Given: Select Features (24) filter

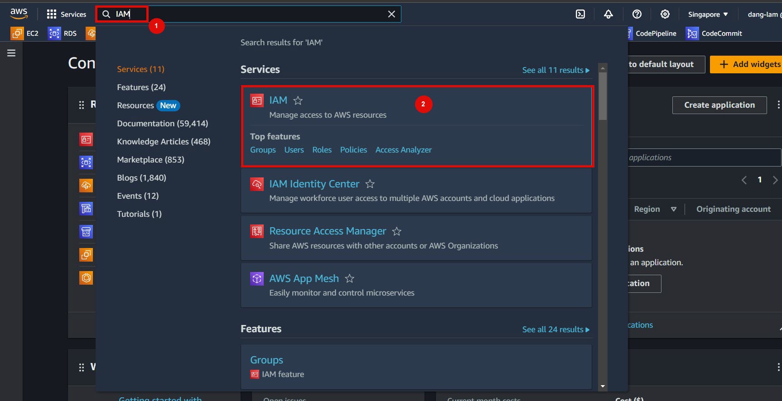Looking at the screenshot, I should (141, 87).
